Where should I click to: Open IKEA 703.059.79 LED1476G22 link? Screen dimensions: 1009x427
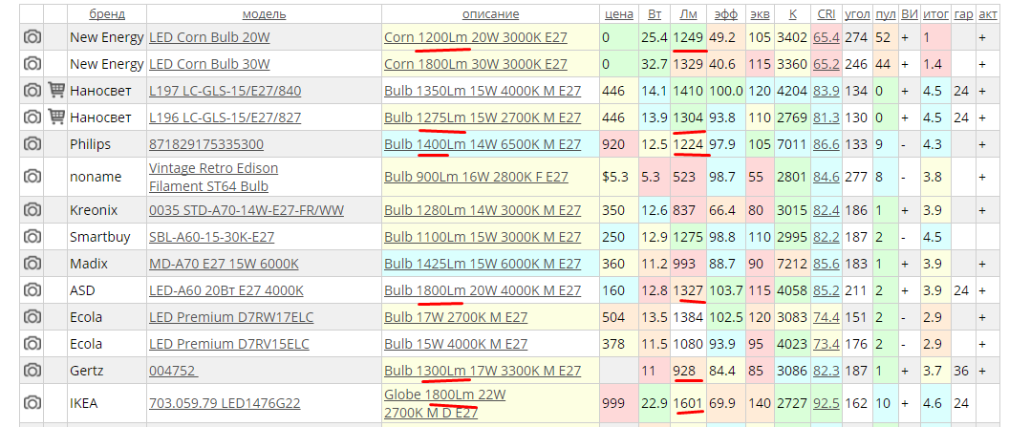[x=225, y=403]
